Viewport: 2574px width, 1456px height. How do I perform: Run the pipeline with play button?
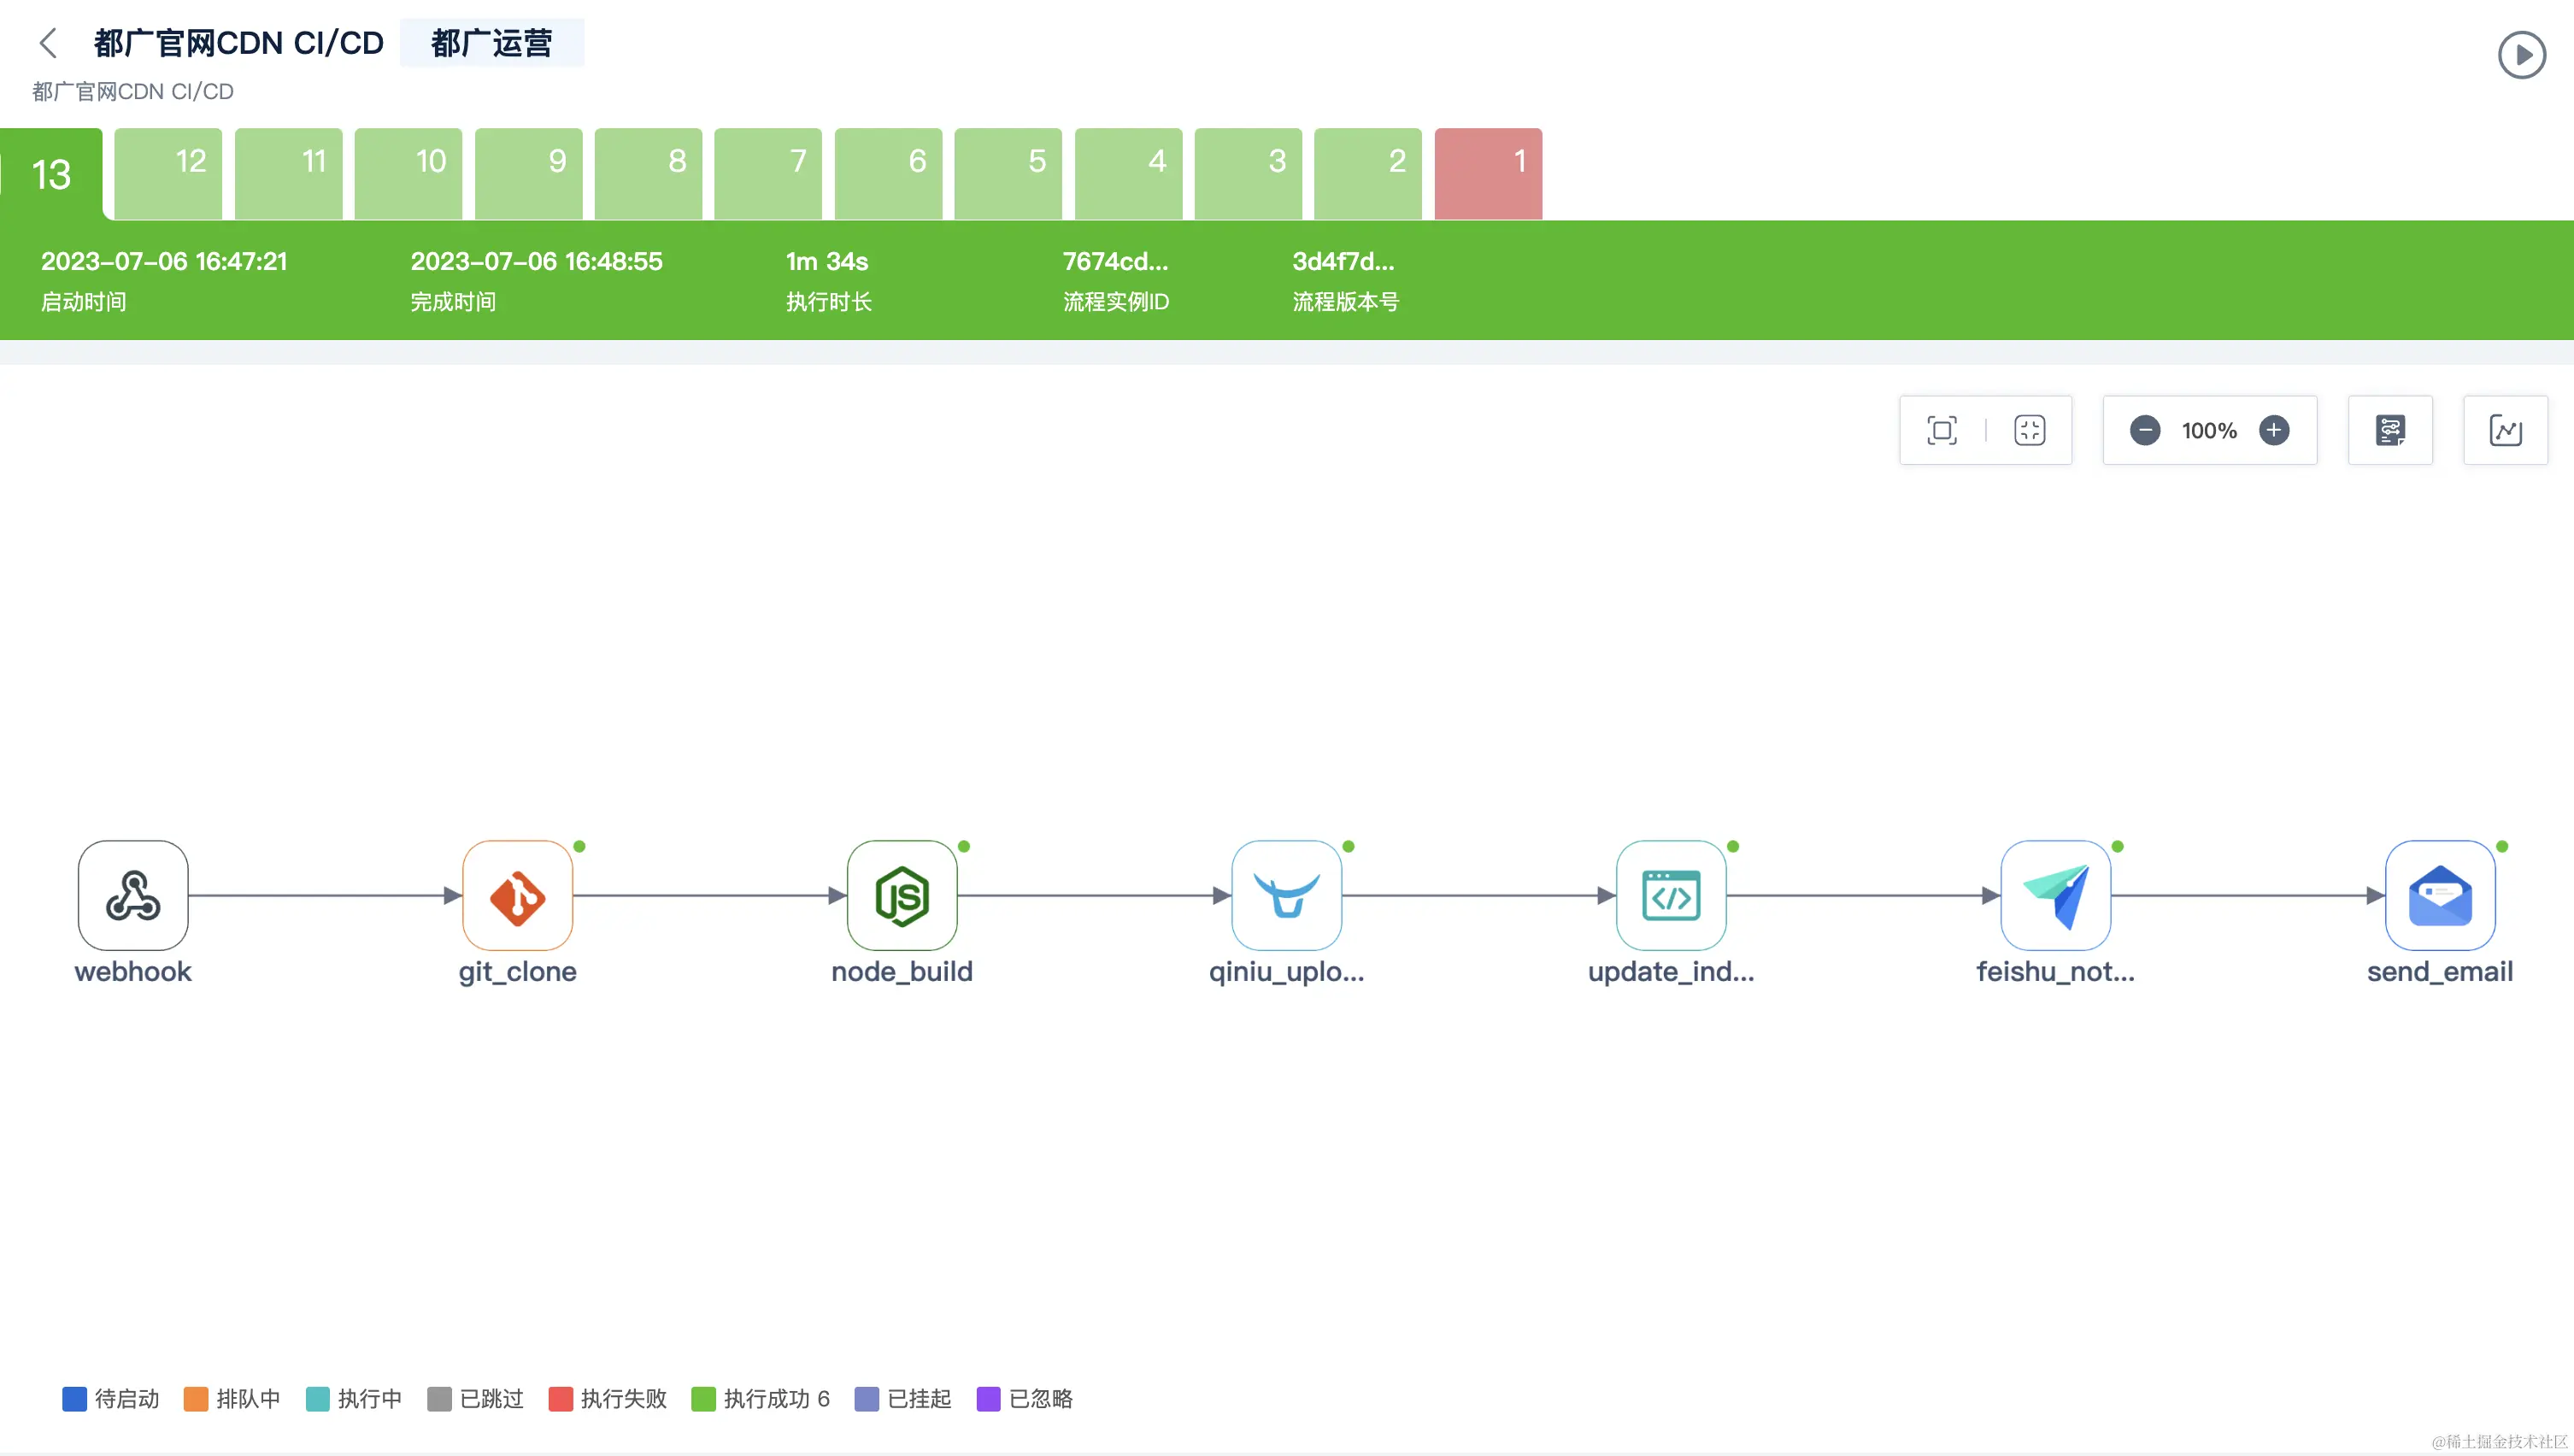coord(2520,55)
